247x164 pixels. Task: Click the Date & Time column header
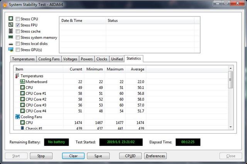83,20
